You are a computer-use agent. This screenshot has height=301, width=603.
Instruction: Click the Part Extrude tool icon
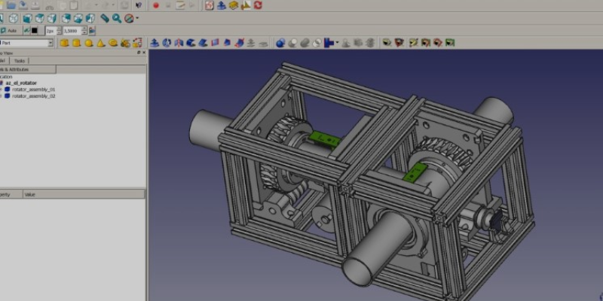(x=155, y=43)
